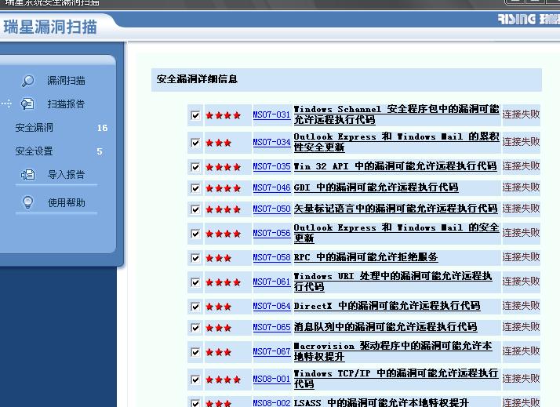The image size is (560, 407).
Task: Click the 矢量标记语言 vulnerability title
Action: click(x=395, y=209)
